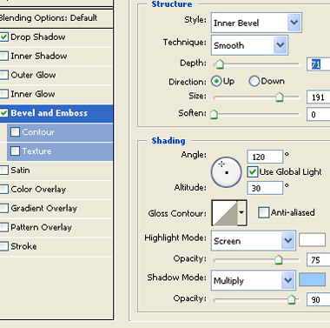Click the Highlight Opacity field showing 75
The width and height of the screenshot is (330, 328).
click(319, 260)
